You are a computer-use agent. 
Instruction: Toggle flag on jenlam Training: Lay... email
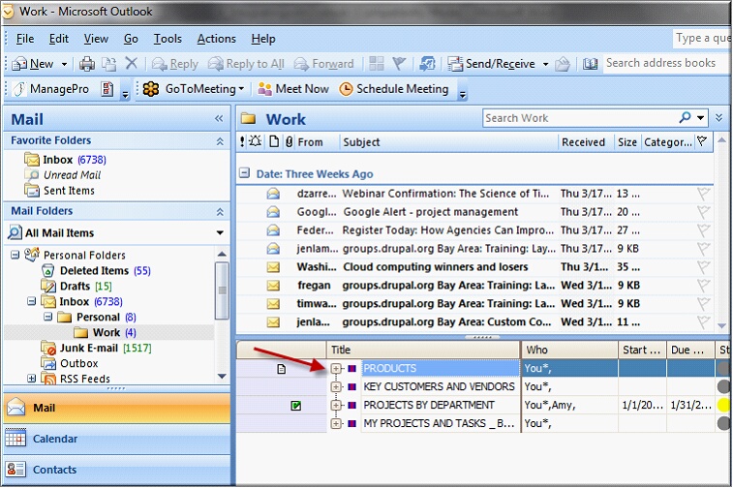pos(703,248)
